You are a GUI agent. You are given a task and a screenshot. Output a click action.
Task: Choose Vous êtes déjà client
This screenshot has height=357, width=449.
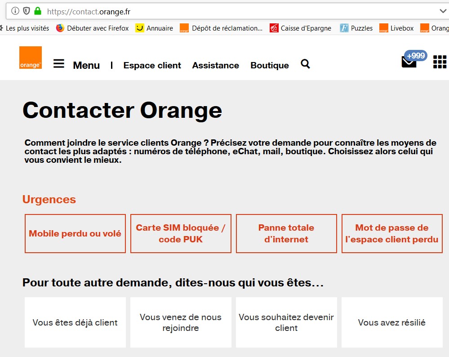point(75,322)
